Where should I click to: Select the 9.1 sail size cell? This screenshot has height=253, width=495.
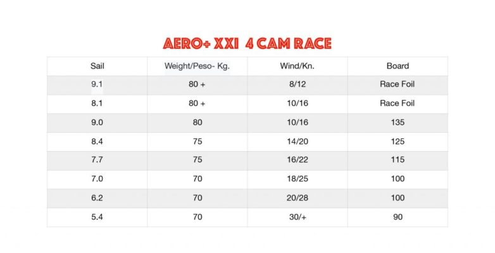[97, 85]
